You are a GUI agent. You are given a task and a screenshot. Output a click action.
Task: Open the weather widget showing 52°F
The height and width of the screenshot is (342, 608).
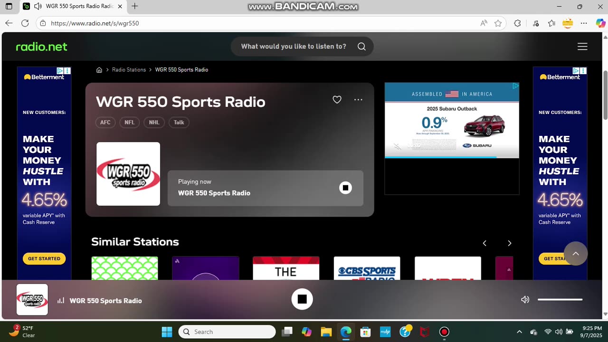click(22, 332)
